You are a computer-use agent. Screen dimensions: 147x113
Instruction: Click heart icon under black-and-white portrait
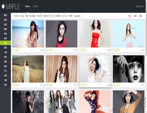tap(142, 85)
